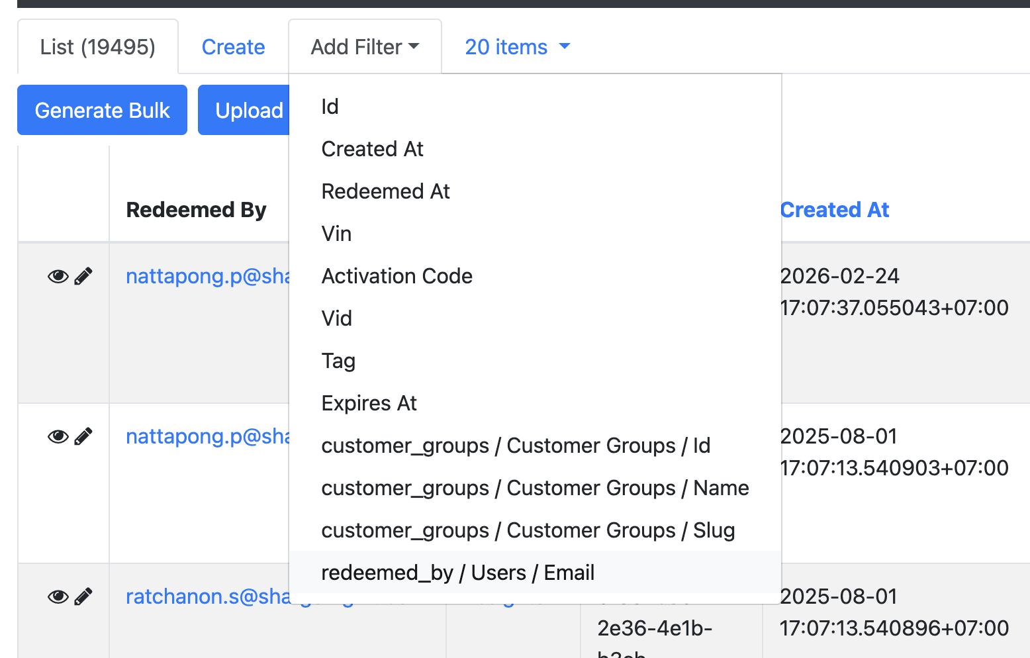Filter by redeemed_by / Users / Email
1030x658 pixels.
coord(457,573)
